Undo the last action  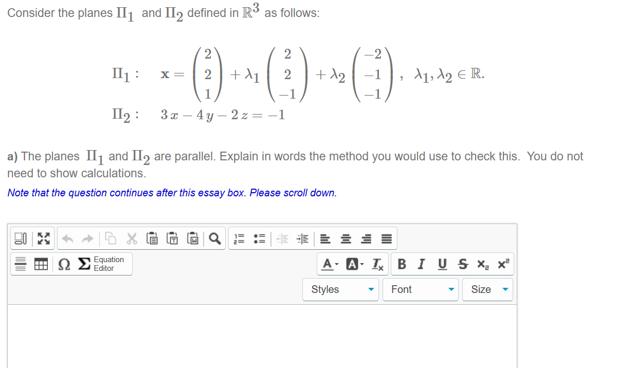(67, 238)
